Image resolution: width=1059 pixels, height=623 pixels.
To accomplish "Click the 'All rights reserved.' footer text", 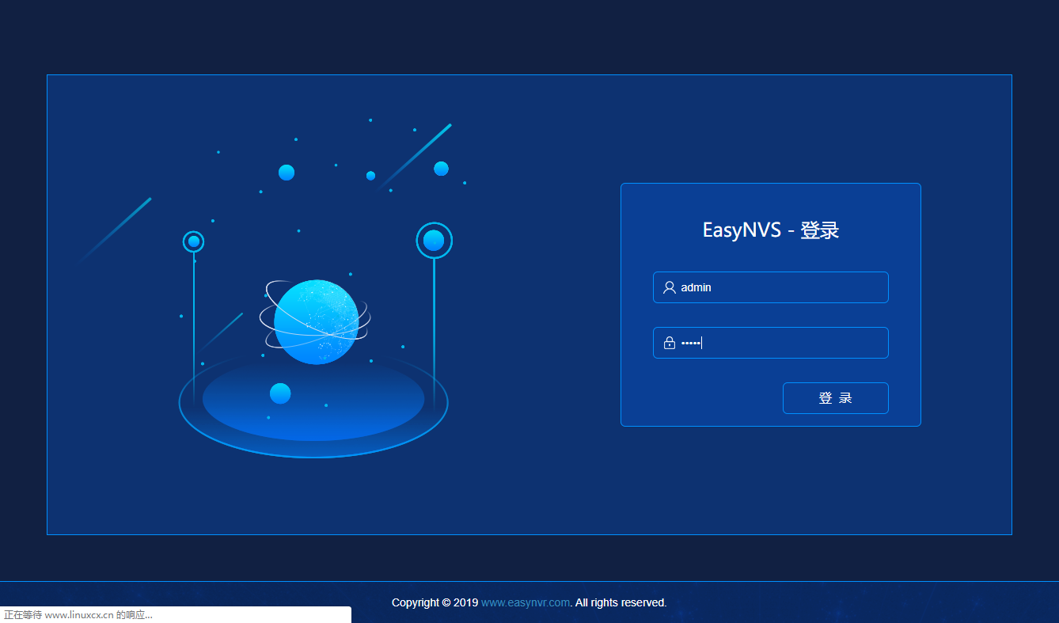I will point(621,602).
